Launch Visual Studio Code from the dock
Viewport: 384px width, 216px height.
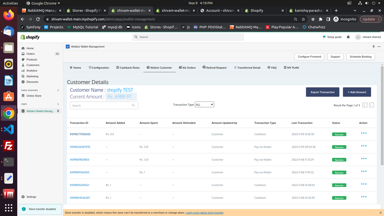9,129
